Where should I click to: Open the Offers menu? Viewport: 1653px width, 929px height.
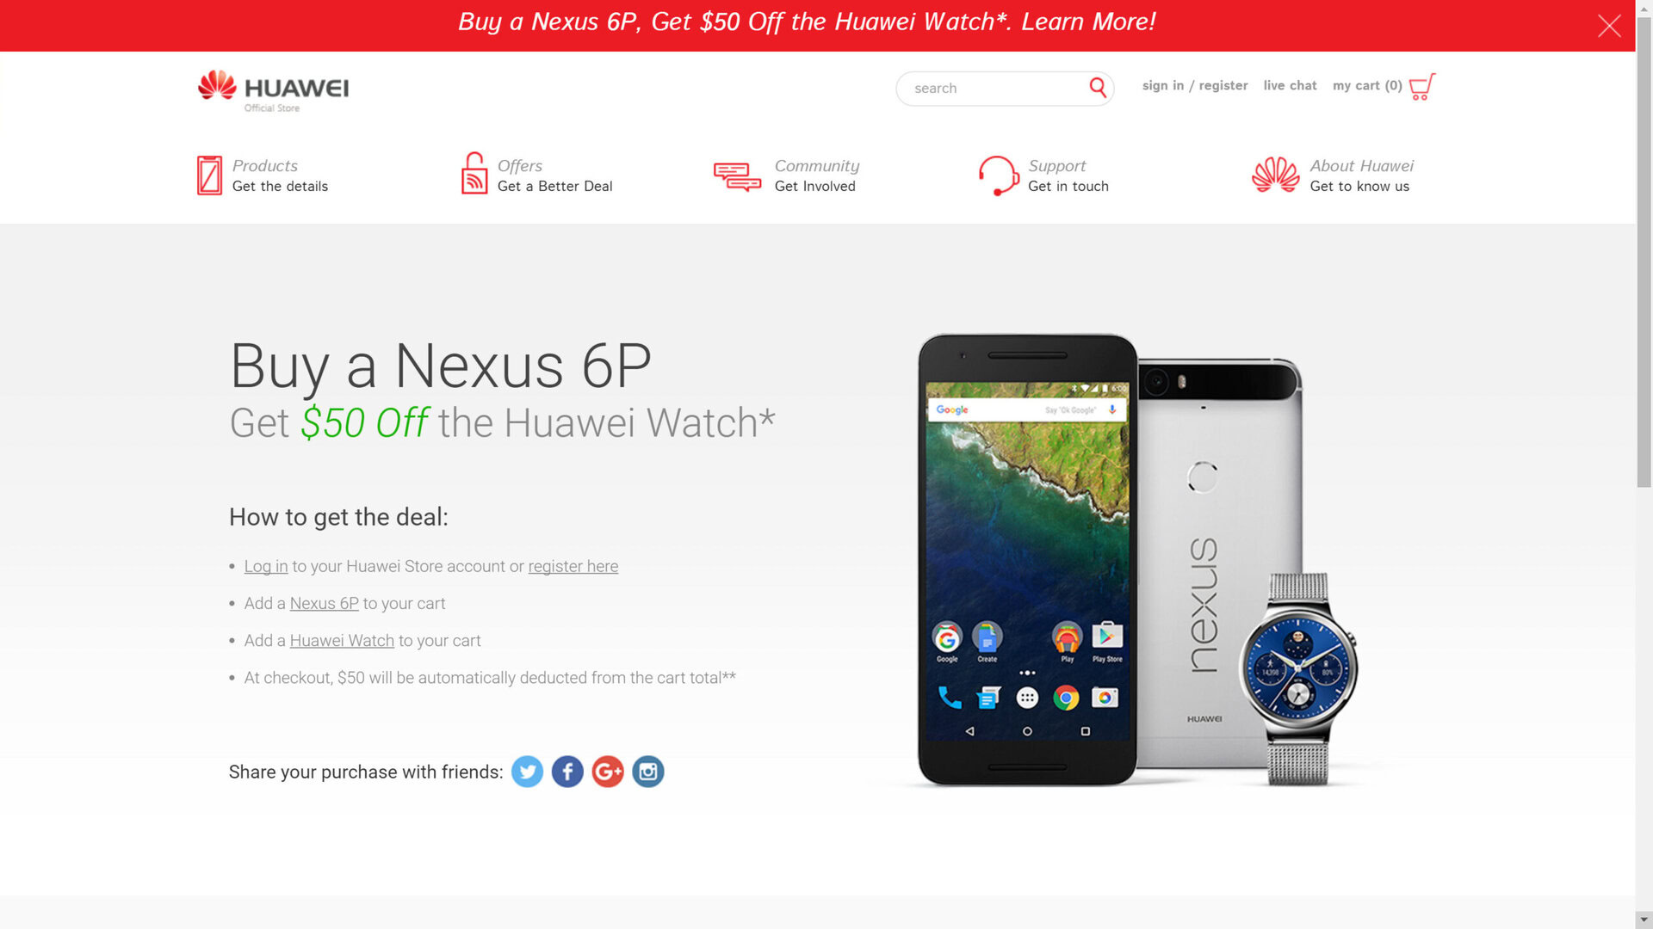click(536, 175)
